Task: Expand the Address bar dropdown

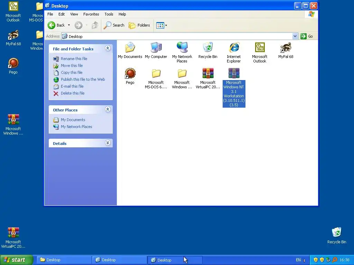Action: coord(295,36)
